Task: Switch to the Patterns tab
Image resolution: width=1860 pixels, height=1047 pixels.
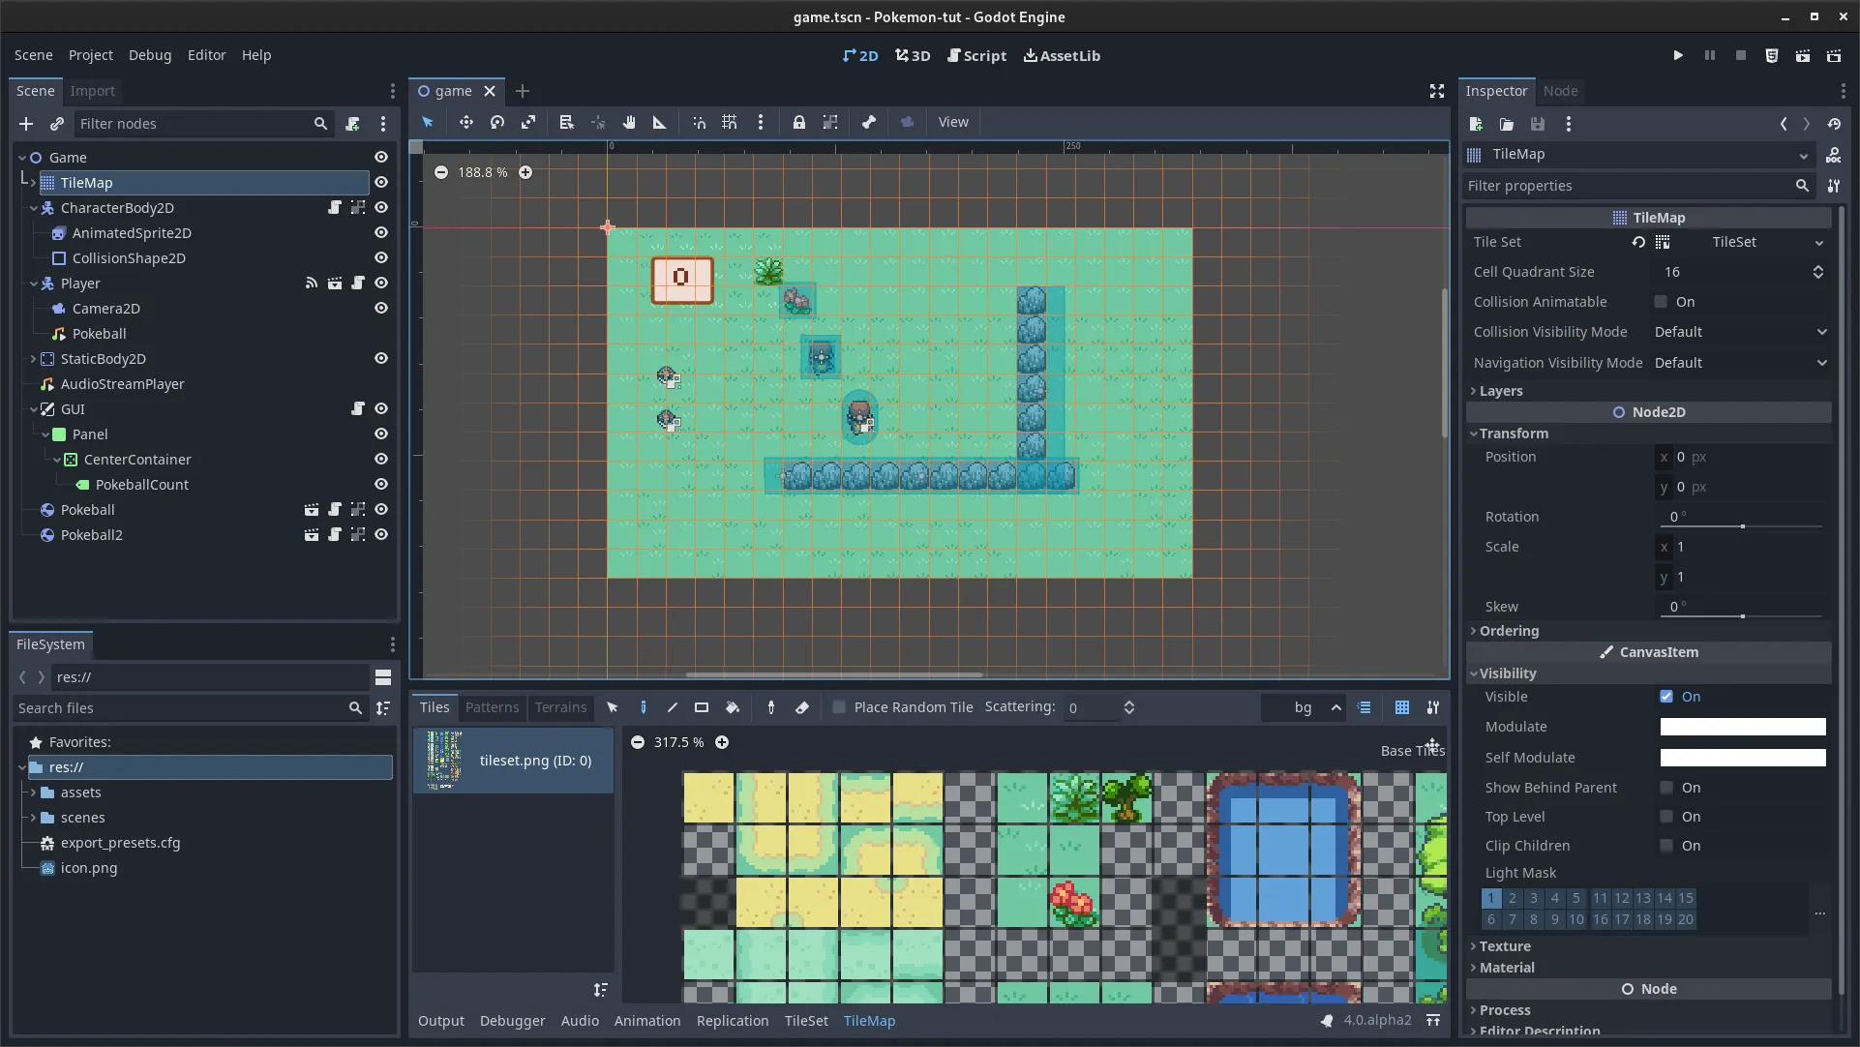Action: (x=493, y=707)
